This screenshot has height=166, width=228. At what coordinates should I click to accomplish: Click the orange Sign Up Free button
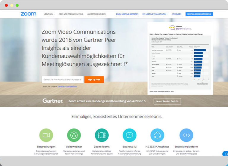pyautogui.click(x=94, y=79)
